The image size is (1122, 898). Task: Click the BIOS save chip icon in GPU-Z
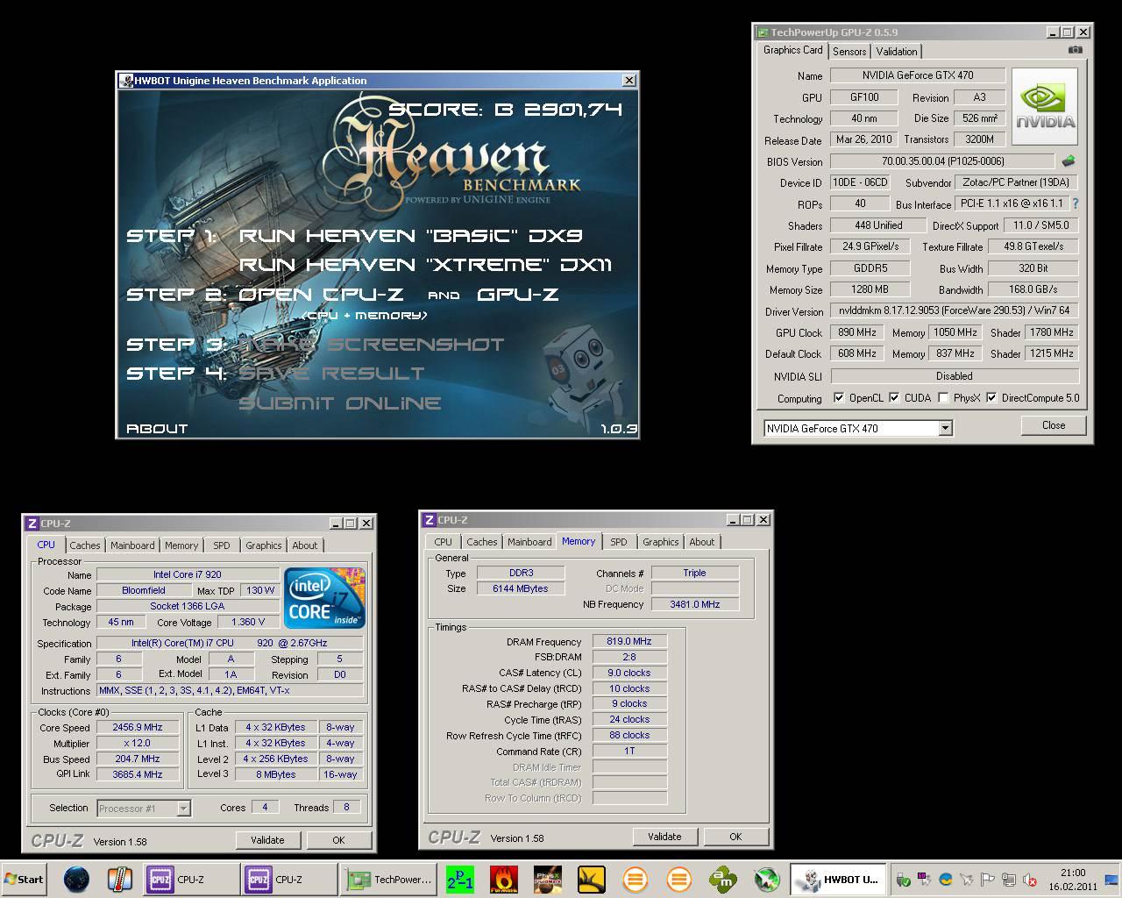tap(1069, 161)
